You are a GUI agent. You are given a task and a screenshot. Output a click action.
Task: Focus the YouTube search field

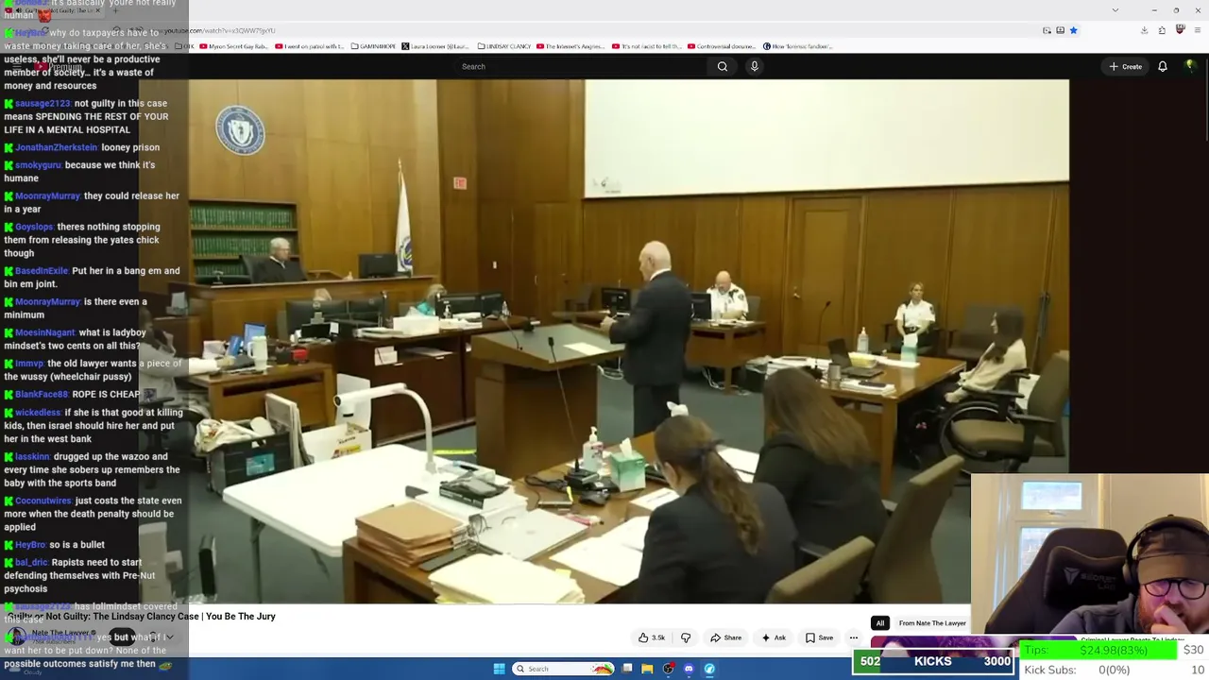coord(581,66)
